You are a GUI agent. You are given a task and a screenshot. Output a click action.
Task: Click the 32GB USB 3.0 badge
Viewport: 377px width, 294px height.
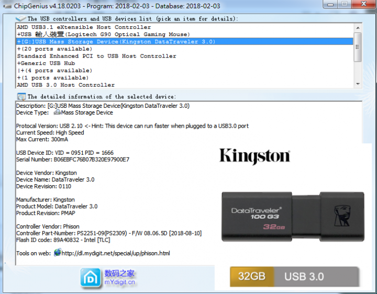(294, 276)
